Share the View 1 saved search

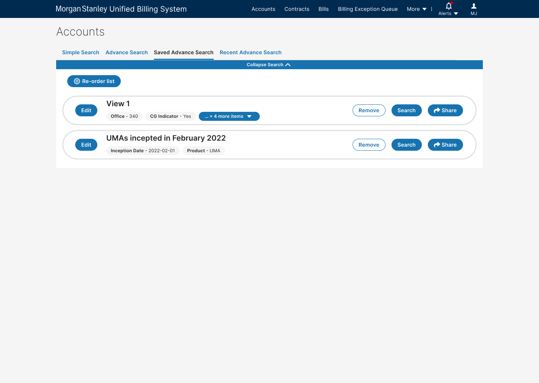click(445, 110)
